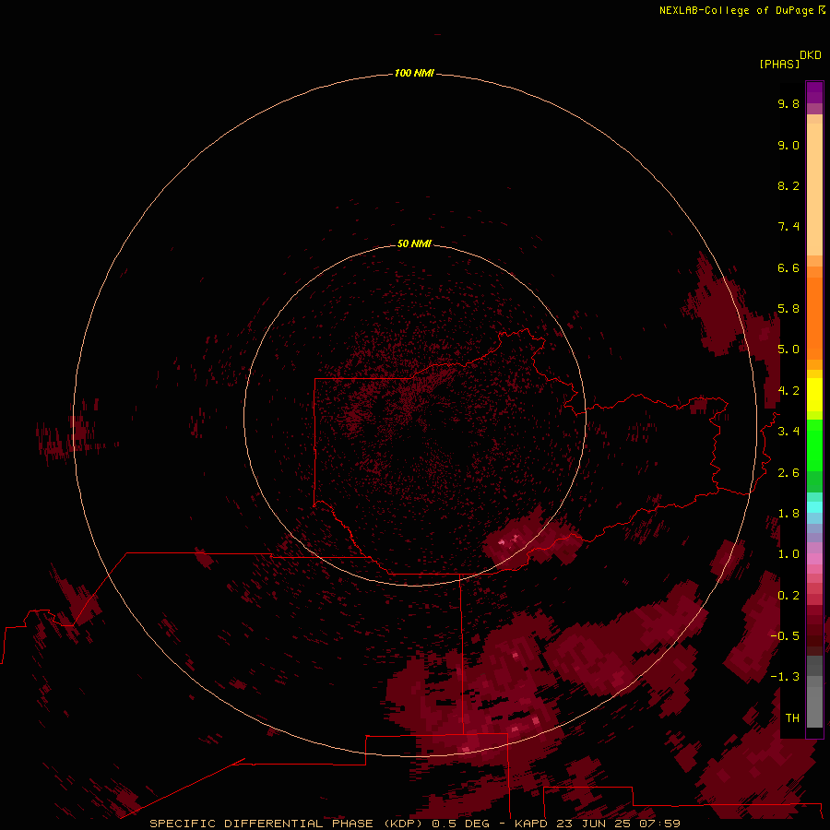Click the KAPD station identifier
830x830 pixels.
click(x=531, y=824)
